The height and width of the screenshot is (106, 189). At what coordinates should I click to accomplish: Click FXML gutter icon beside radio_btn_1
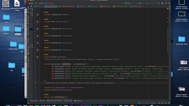pos(38,29)
